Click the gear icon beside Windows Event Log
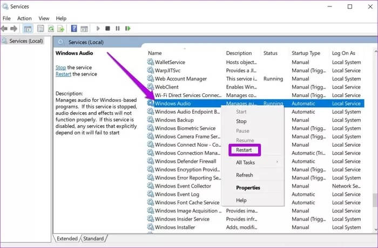This screenshot has height=248, width=378. [151, 194]
